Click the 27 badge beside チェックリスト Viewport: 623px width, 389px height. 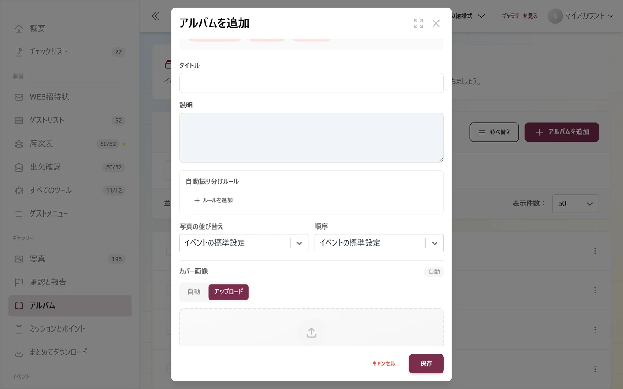(118, 52)
